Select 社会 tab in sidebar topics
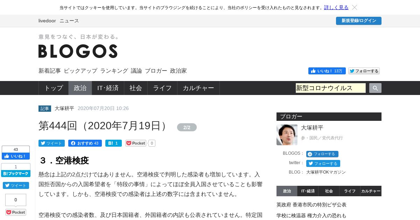Screen dimensions: 420x220 click(329, 191)
